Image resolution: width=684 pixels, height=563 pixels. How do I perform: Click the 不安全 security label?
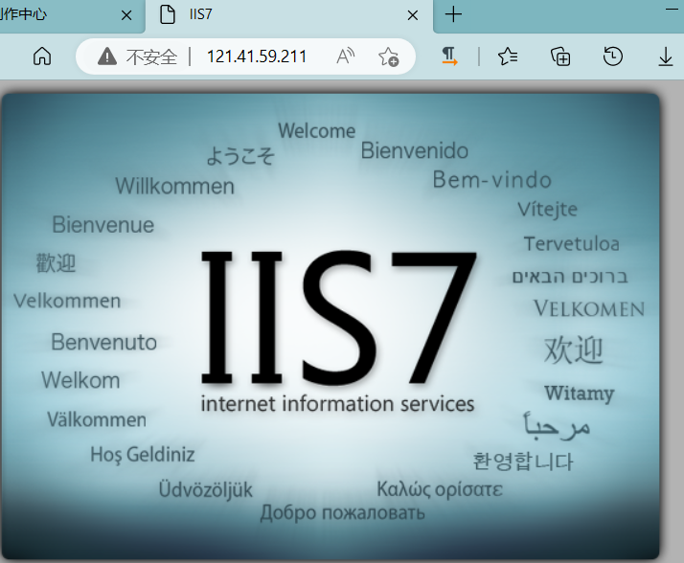pyautogui.click(x=151, y=57)
